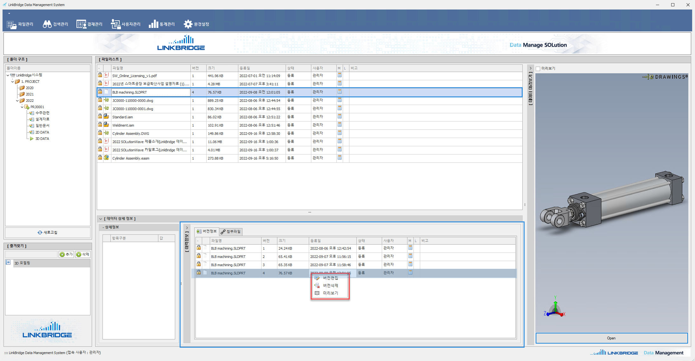The height and width of the screenshot is (361, 695).
Task: Collapse the 2022 folder tree node
Action: tap(17, 101)
